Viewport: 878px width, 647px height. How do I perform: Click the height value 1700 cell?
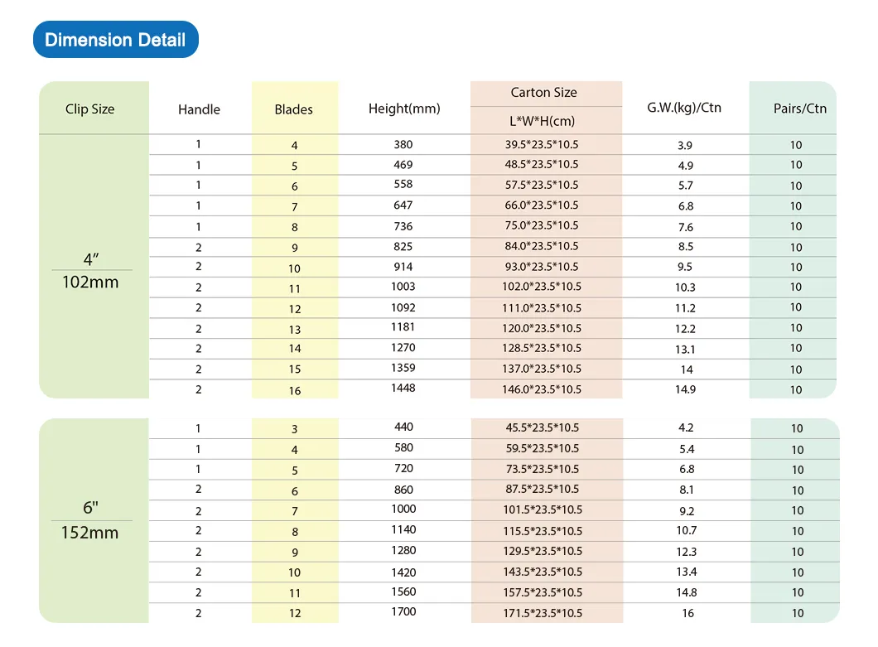pyautogui.click(x=403, y=612)
